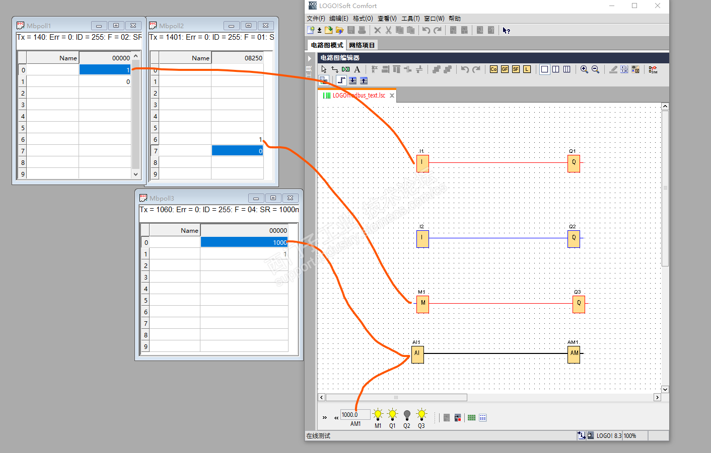Click Mbpoll1 scrollbar down arrow
The height and width of the screenshot is (453, 711).
pyautogui.click(x=135, y=174)
